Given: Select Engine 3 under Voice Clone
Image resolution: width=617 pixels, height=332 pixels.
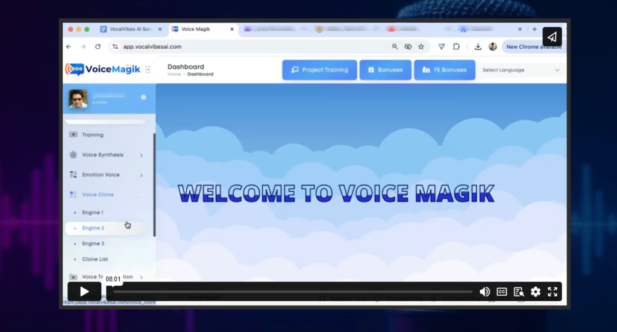Looking at the screenshot, I should click(x=93, y=243).
